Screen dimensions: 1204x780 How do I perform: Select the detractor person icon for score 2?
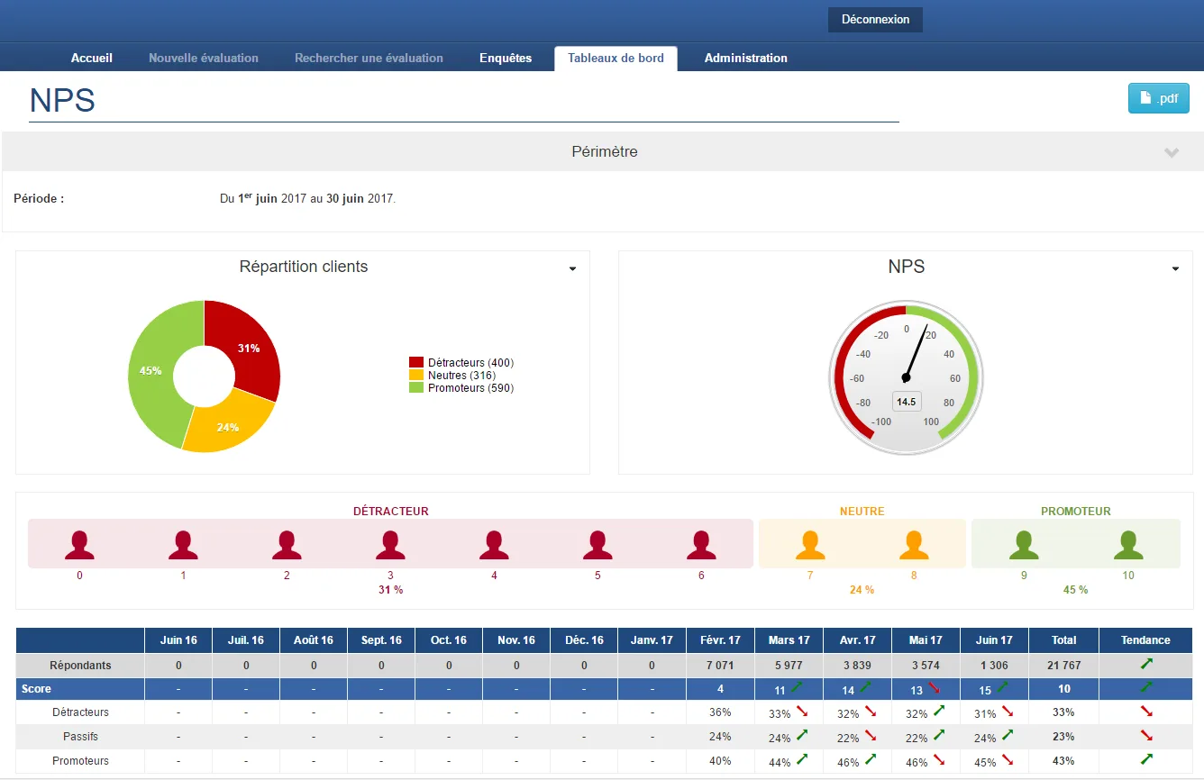287,545
